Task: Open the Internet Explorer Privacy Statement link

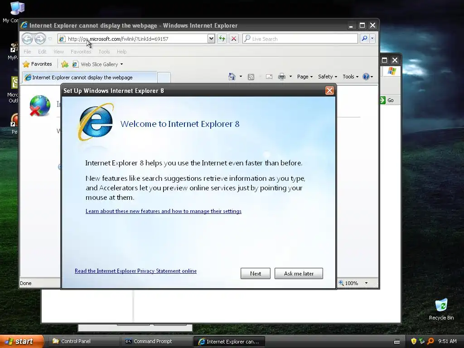Action: pos(135,271)
